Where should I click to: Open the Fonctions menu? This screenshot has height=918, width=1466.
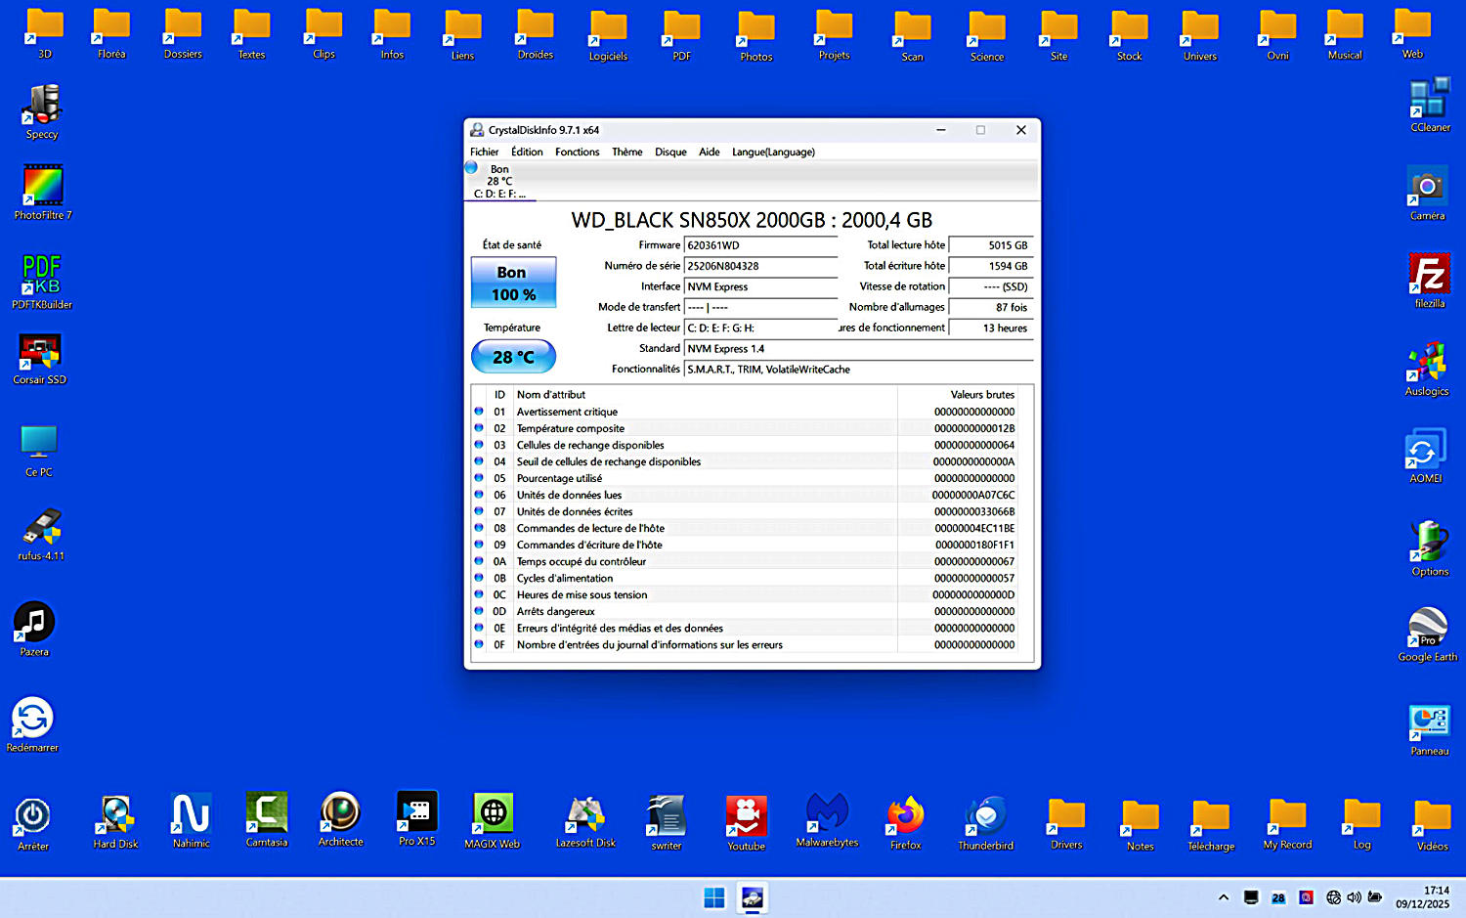[x=577, y=152]
